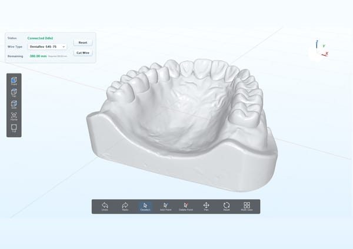The width and height of the screenshot is (353, 249).
Task: Toggle the Full screen view icon
Action: coord(14,129)
